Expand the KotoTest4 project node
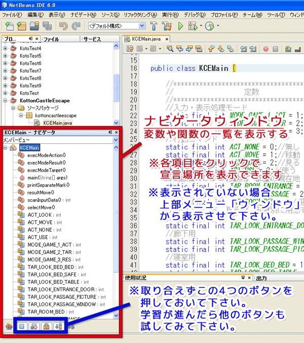 pos(6,48)
